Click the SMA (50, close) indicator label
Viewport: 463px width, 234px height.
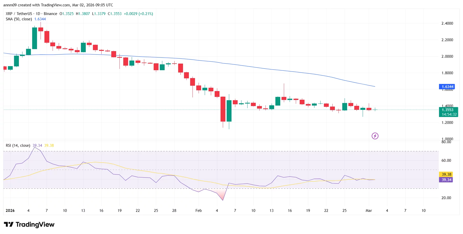(18, 19)
